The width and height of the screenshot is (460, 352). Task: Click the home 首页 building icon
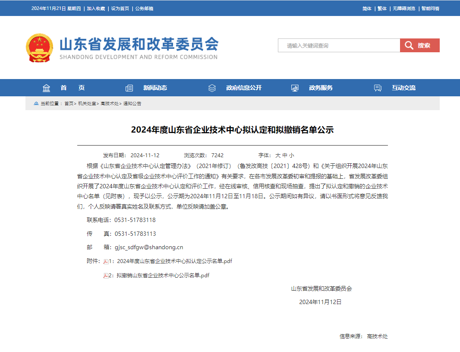[x=47, y=88]
